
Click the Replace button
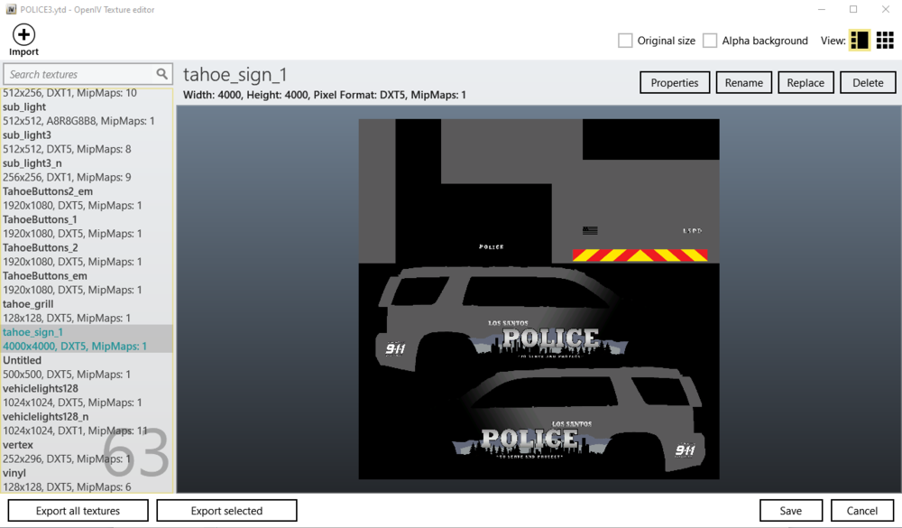(805, 82)
